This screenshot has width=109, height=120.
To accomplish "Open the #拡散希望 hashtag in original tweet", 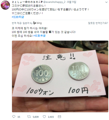I will pos(18,17).
